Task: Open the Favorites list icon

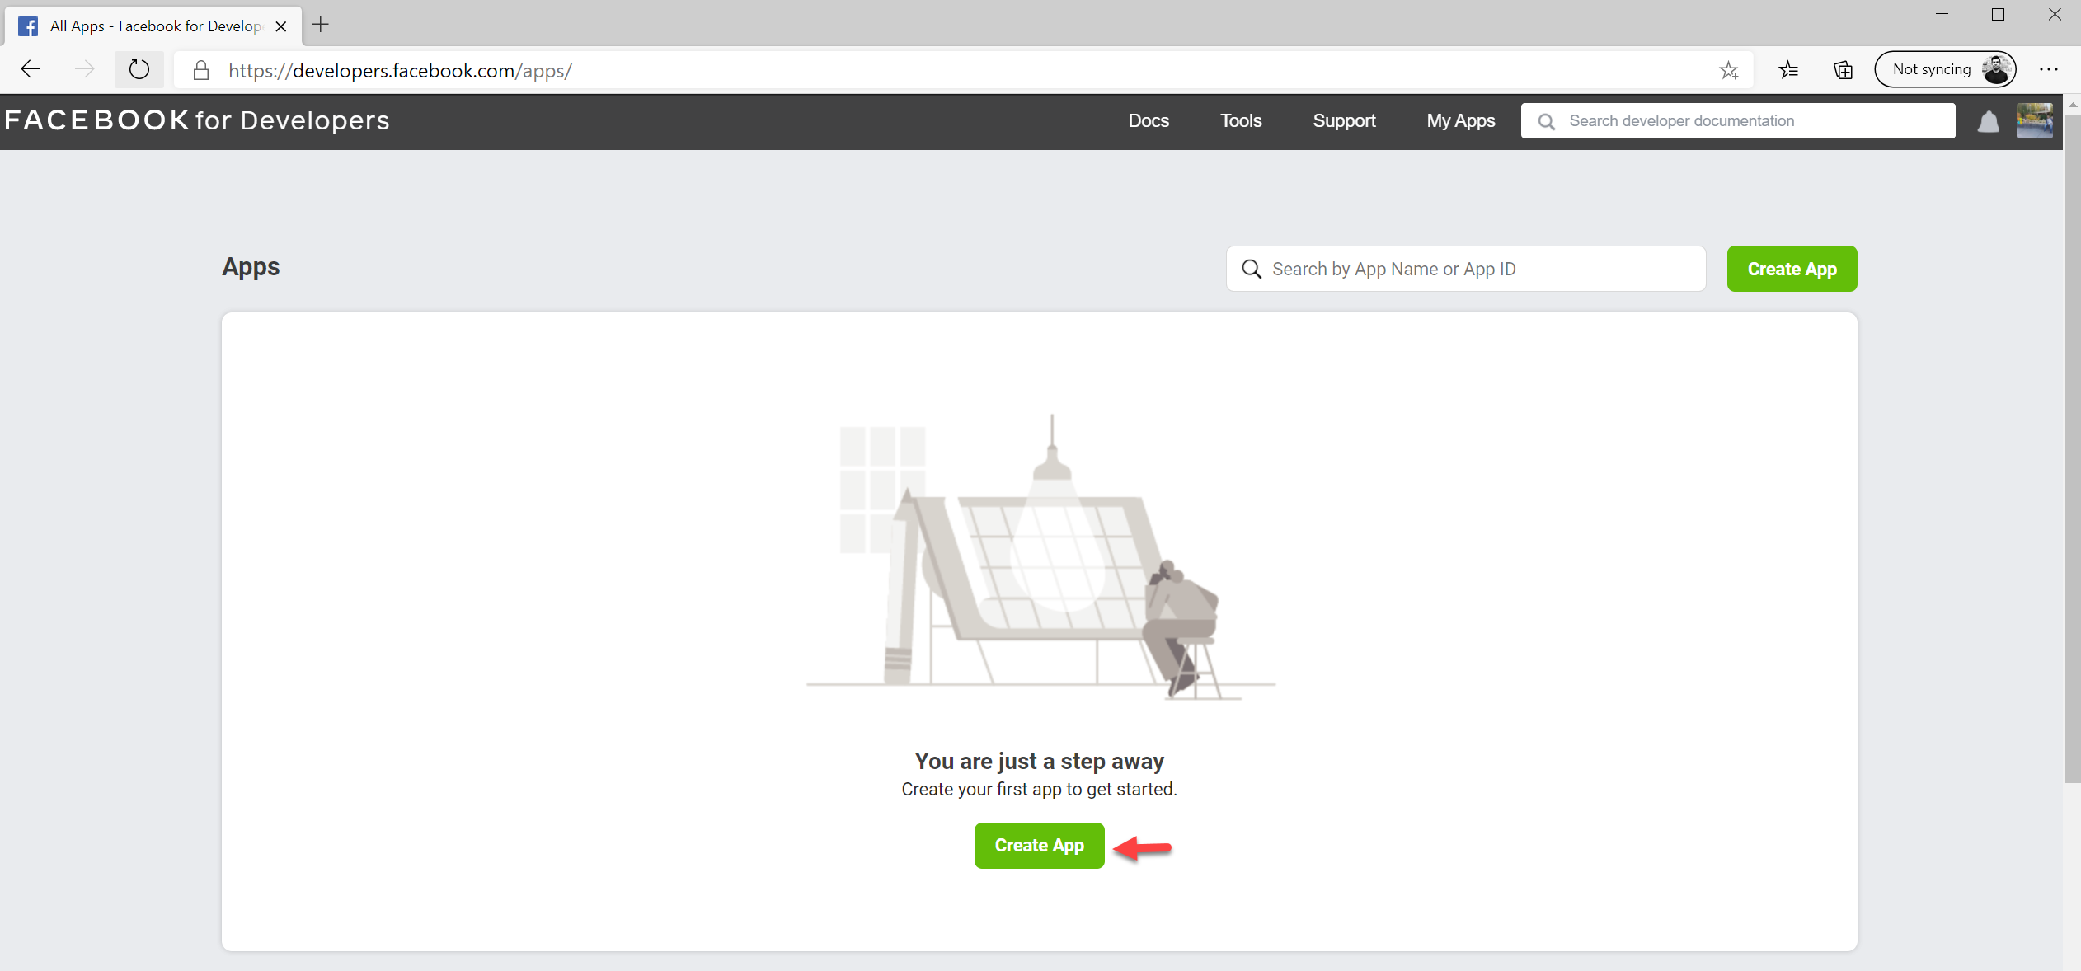Action: (x=1787, y=70)
